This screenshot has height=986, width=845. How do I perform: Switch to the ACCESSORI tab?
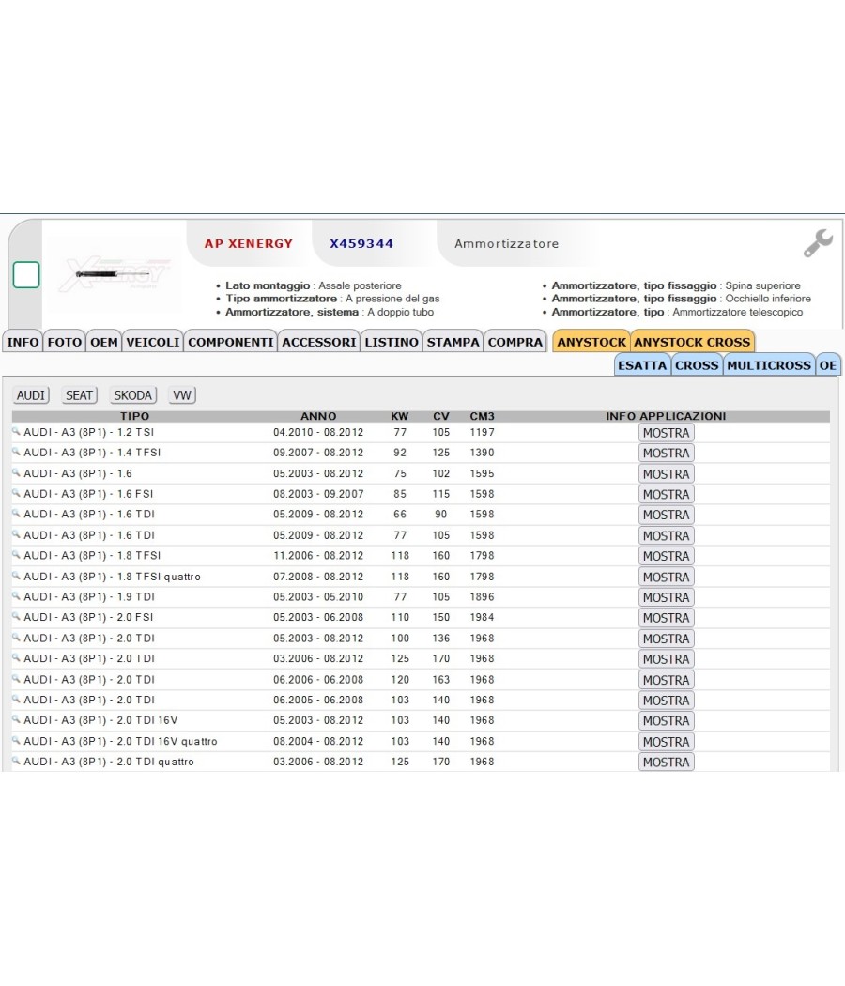point(319,342)
